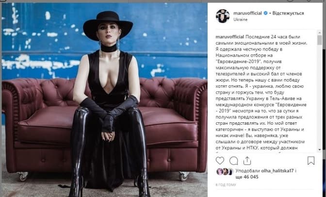Screen dimensions: 326x197
Task: Click the first liker avatar thumbnail
Action: [220, 172]
